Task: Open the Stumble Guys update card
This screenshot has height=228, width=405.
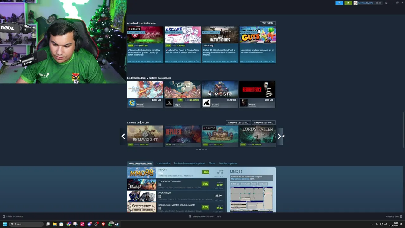Action: click(x=258, y=45)
